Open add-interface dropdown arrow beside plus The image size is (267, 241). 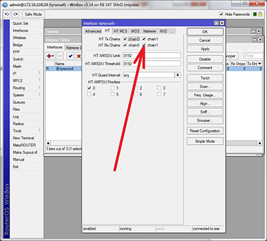[x=53, y=56]
